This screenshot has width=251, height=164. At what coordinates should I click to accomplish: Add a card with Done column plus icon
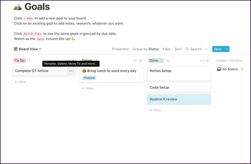tap(208, 61)
